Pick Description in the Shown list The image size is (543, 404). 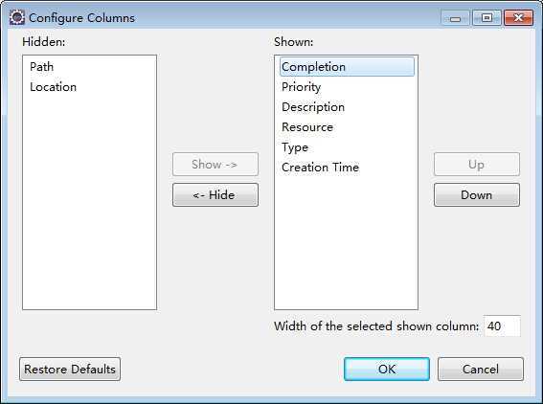click(x=313, y=107)
